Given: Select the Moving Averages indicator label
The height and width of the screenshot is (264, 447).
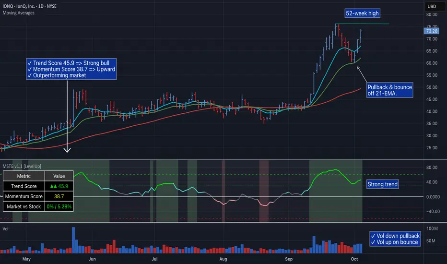Looking at the screenshot, I should 19,13.
